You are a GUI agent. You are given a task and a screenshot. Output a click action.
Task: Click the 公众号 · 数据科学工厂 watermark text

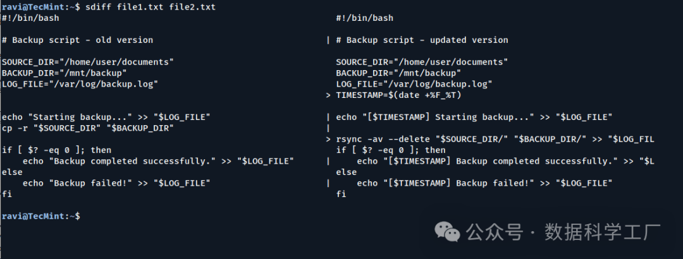click(563, 232)
